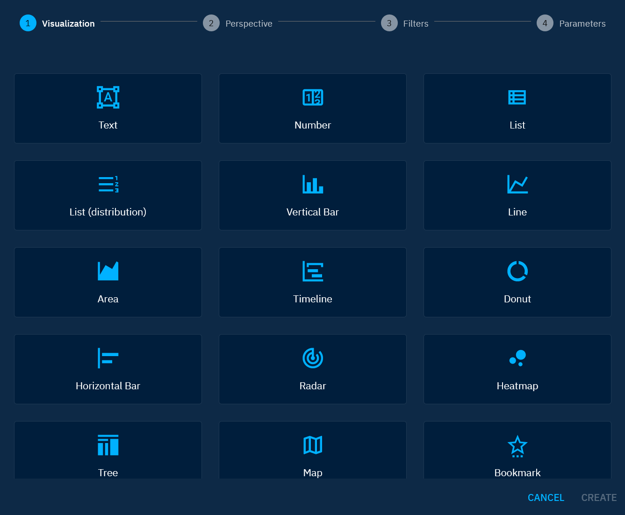625x515 pixels.
Task: Jump to the Filters step
Action: 405,23
